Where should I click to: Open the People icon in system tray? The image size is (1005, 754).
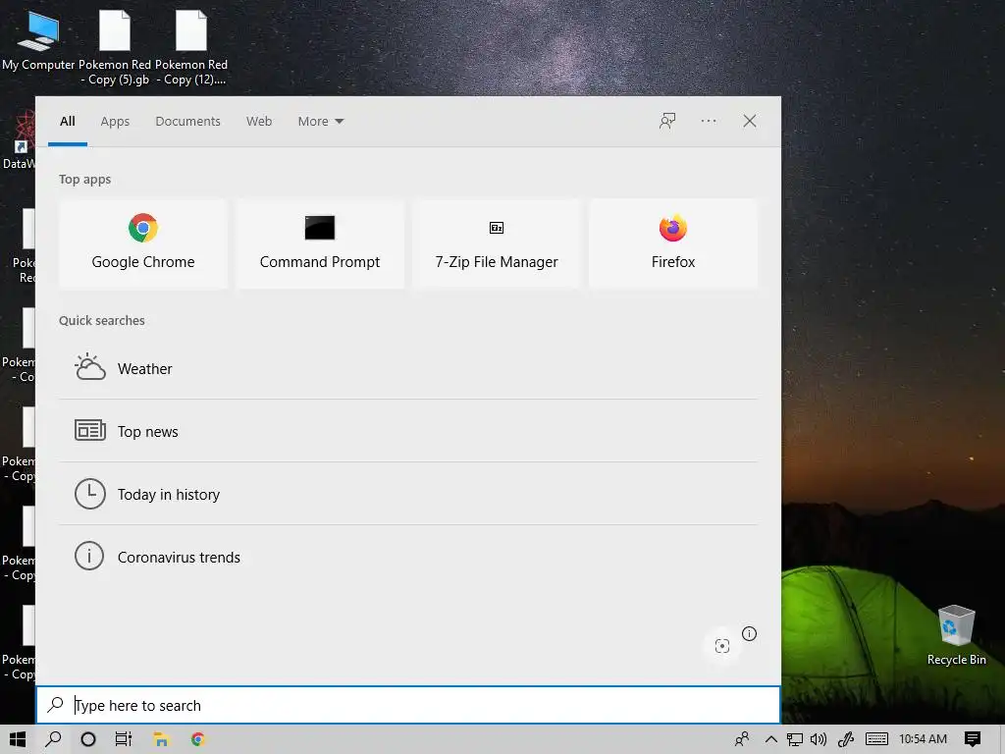click(742, 739)
